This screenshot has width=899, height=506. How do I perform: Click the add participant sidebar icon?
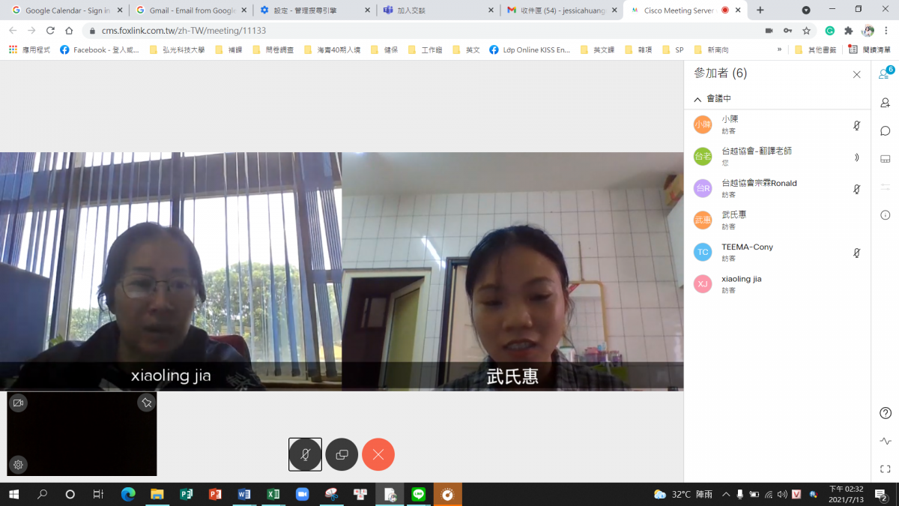tap(885, 103)
